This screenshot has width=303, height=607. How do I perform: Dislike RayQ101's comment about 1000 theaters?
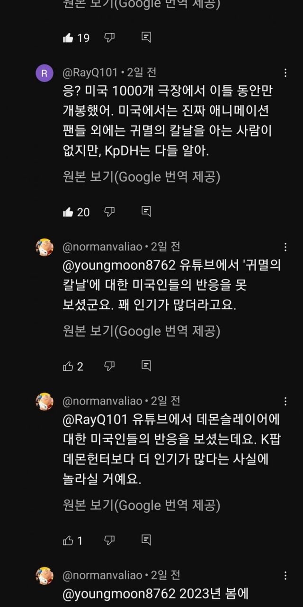coord(109,212)
